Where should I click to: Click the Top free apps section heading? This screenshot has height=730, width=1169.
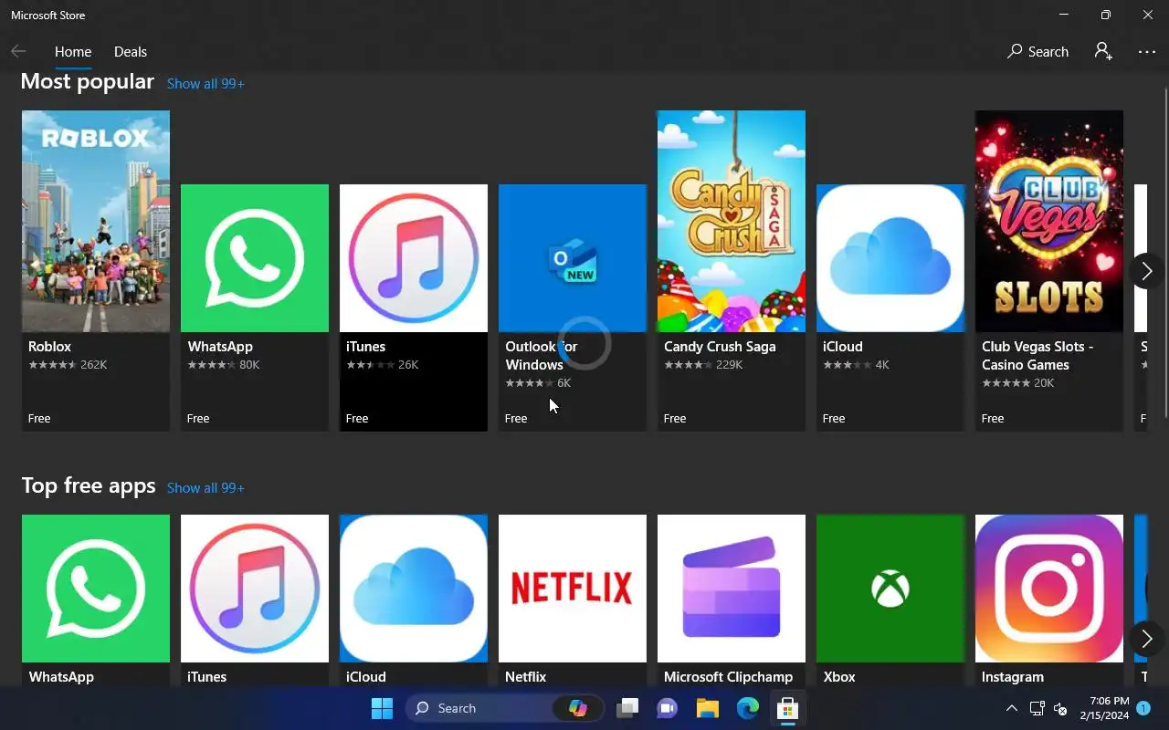(89, 485)
